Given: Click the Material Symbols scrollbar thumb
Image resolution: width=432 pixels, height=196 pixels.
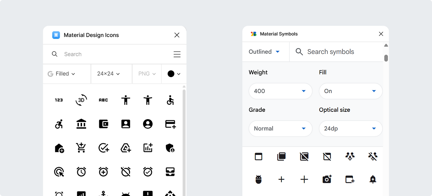Looking at the screenshot, I should pos(386,58).
